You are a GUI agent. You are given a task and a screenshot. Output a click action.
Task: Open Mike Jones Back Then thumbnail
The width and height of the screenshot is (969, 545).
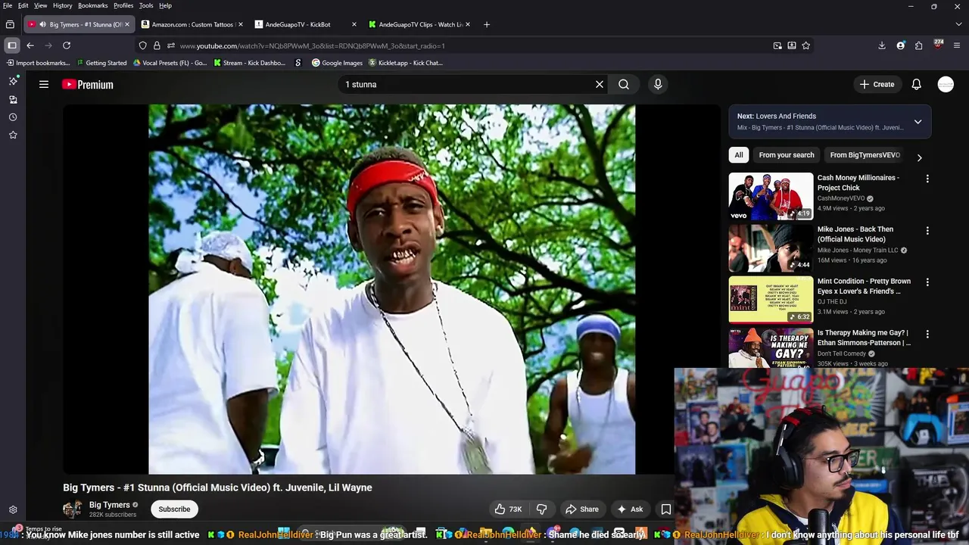pos(771,248)
